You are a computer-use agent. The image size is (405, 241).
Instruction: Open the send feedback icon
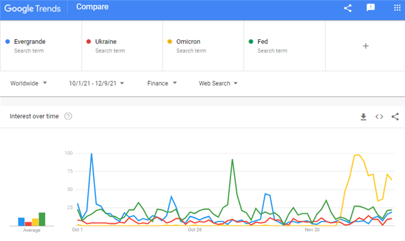click(x=370, y=8)
